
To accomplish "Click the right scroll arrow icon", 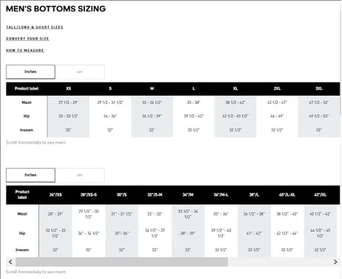I will (x=335, y=262).
